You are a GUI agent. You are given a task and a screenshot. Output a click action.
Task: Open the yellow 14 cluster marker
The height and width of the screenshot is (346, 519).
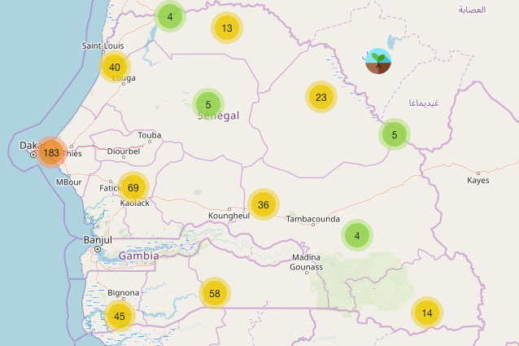tap(427, 313)
